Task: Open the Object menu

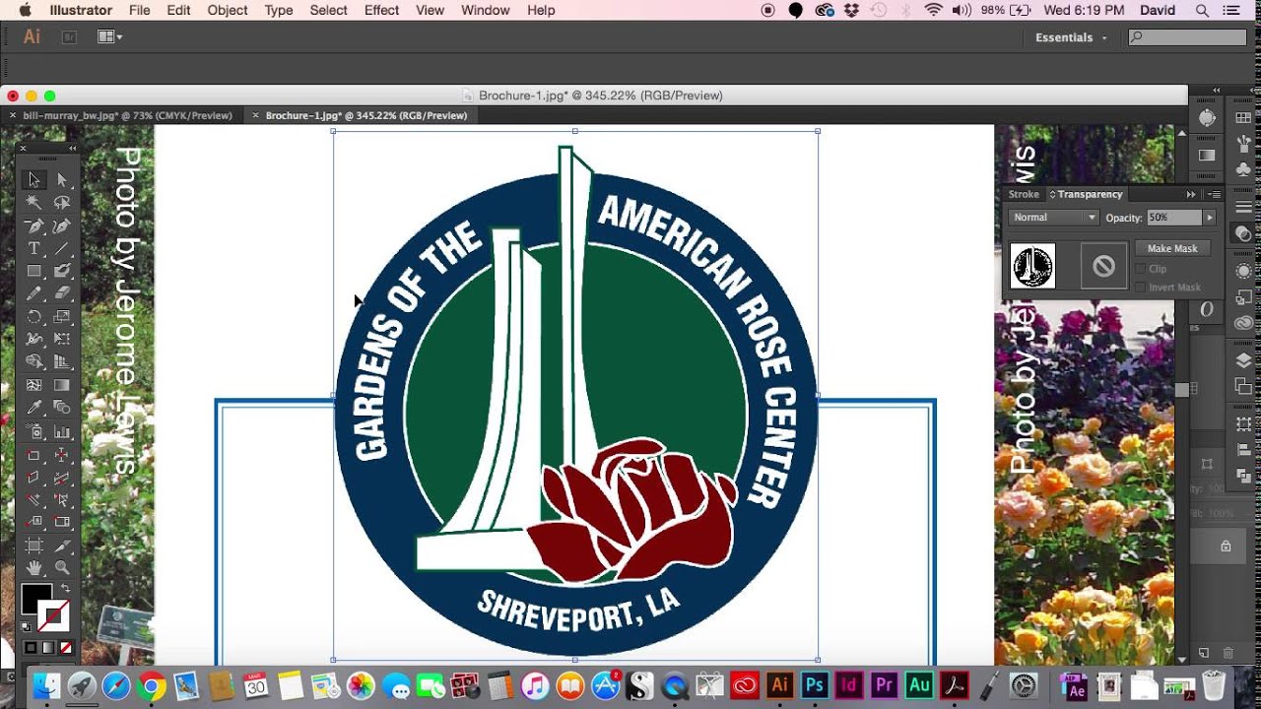Action: [228, 10]
